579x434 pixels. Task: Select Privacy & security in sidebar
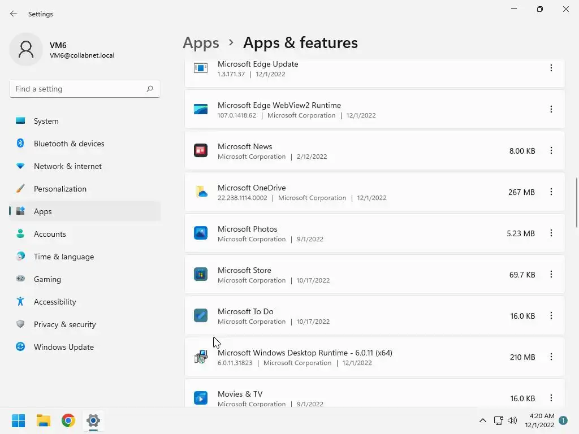click(64, 324)
